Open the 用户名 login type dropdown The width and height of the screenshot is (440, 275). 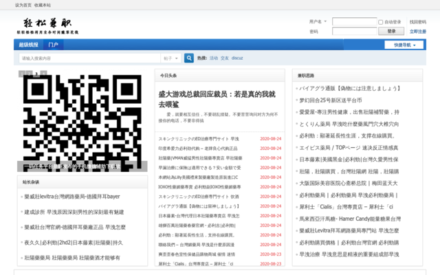318,21
